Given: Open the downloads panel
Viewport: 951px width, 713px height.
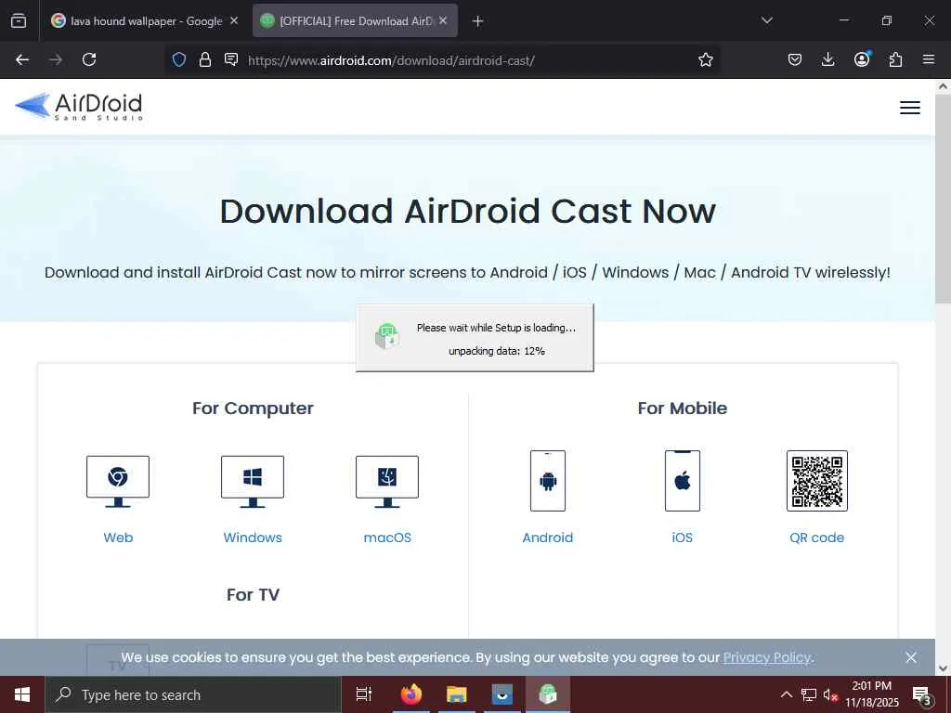Looking at the screenshot, I should (x=827, y=60).
